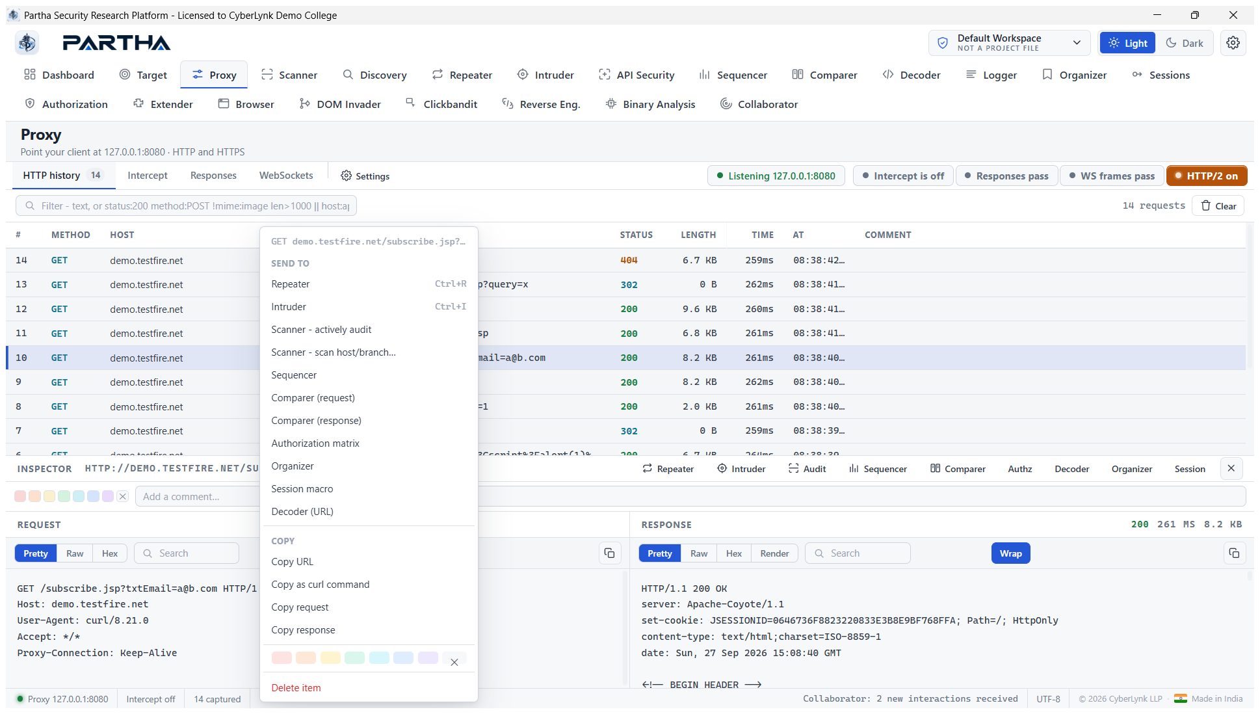Image resolution: width=1260 pixels, height=714 pixels.
Task: Toggle Wrap in response viewer
Action: 1010,553
